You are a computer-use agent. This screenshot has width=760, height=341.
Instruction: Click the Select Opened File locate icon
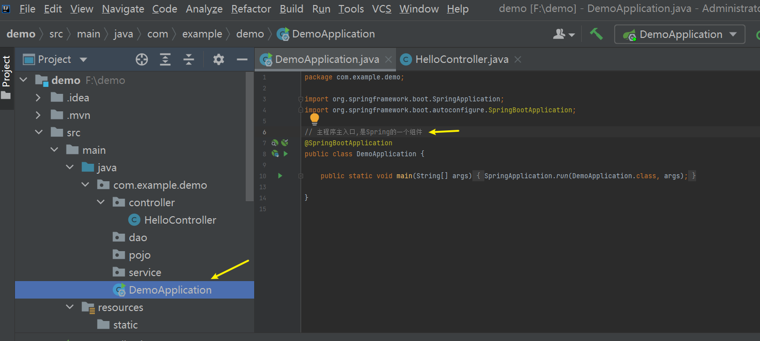(x=142, y=59)
